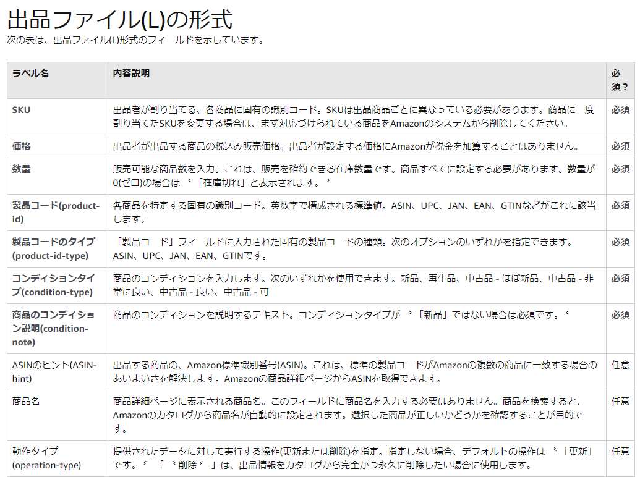This screenshot has height=477, width=640.
Task: Click the 商品のコンディション説明(condition-note) label
Action: coord(53,328)
